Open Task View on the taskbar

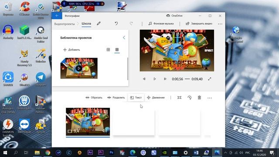tap(26, 153)
